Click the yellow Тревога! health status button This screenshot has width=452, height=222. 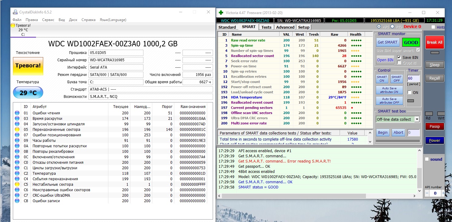click(x=28, y=66)
